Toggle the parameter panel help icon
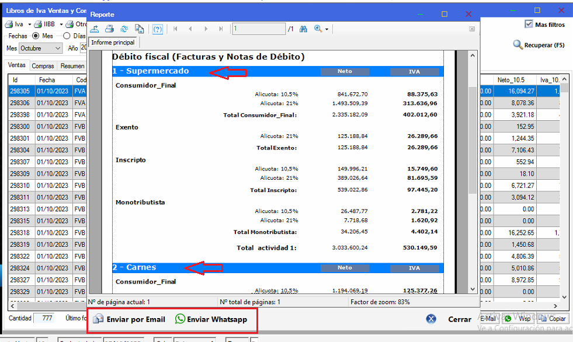This screenshot has width=573, height=342. coord(157,29)
